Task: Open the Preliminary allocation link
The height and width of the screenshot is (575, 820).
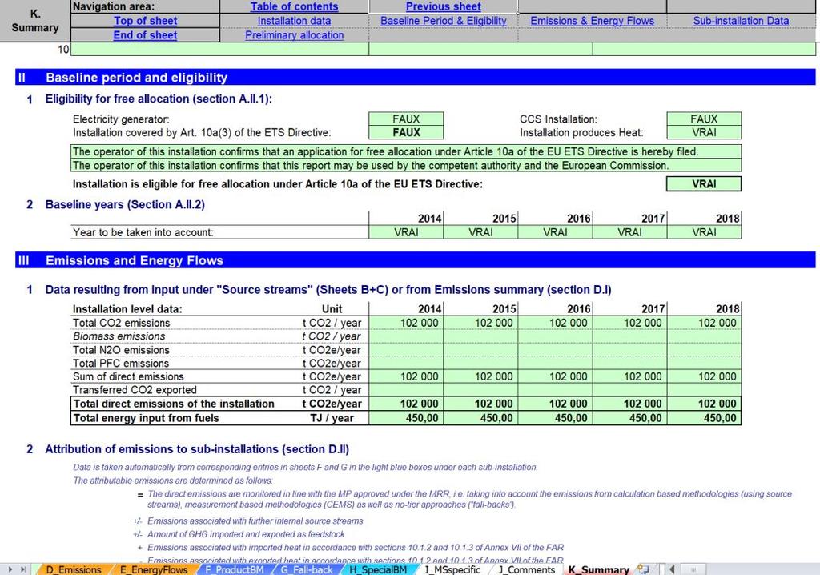Action: pyautogui.click(x=294, y=35)
